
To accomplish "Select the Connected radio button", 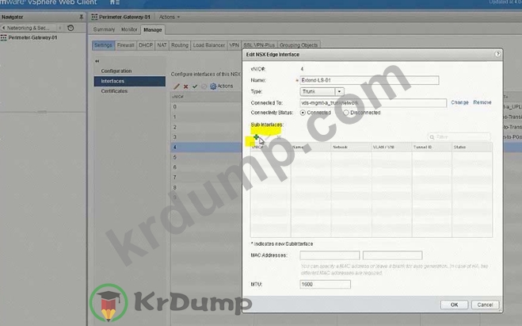I will tap(303, 113).
